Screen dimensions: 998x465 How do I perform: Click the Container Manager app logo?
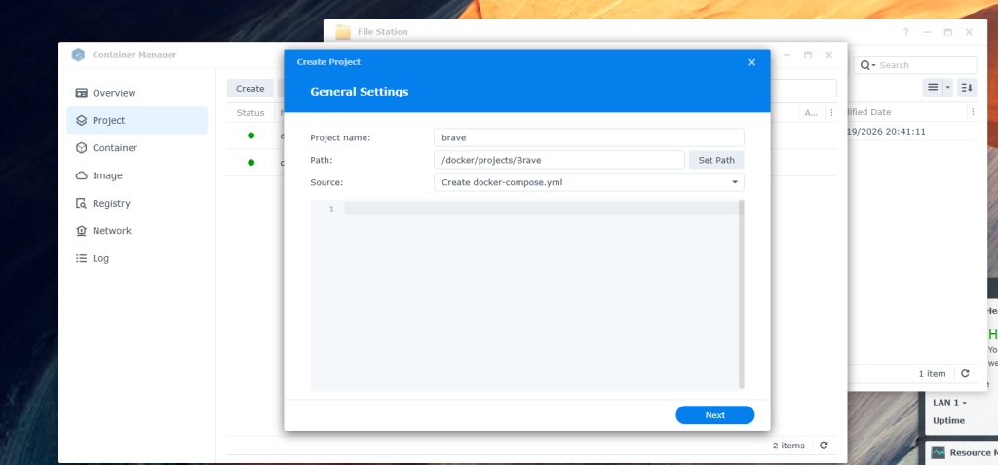point(78,55)
